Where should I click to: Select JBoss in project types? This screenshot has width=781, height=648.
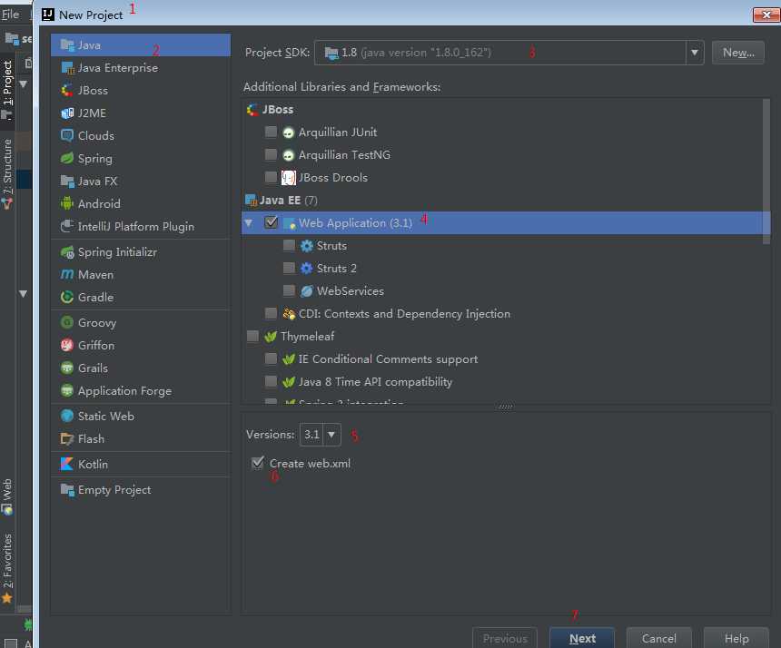[x=141, y=91]
